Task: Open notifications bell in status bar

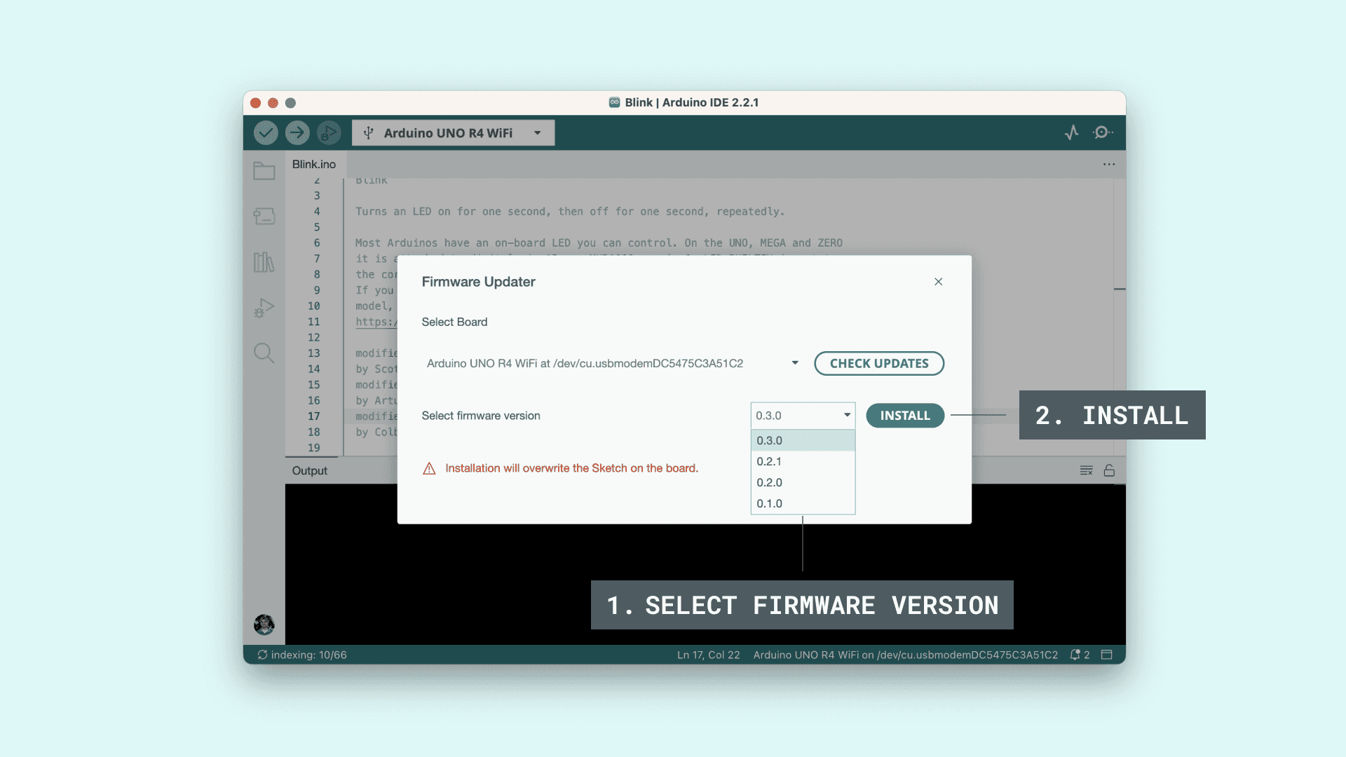Action: [1075, 655]
